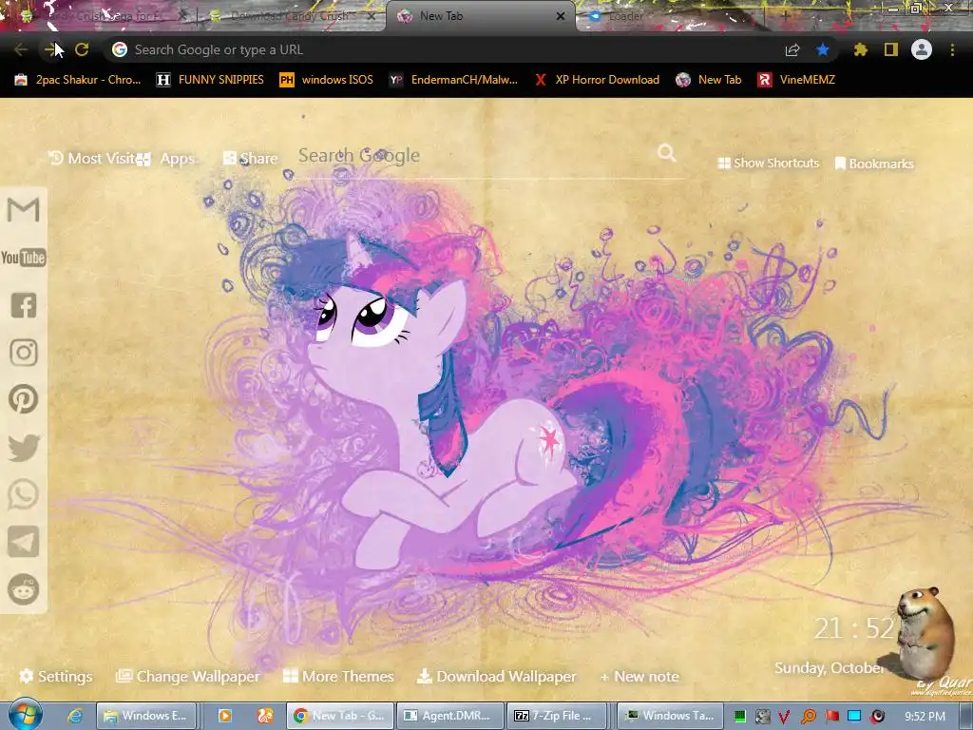
Task: Open YouTube from the side shortcut panel
Action: (x=24, y=258)
